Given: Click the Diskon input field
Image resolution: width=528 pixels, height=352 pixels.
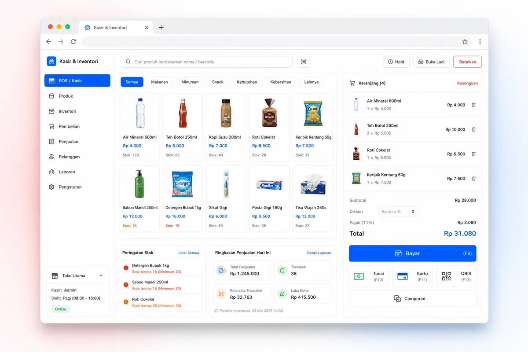Looking at the screenshot, I should tap(398, 212).
